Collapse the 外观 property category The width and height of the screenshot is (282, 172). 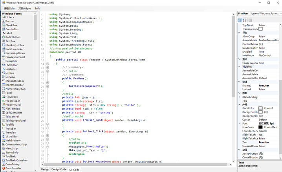click(239, 104)
